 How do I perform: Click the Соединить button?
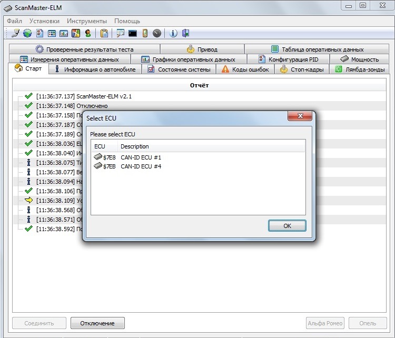pos(39,323)
